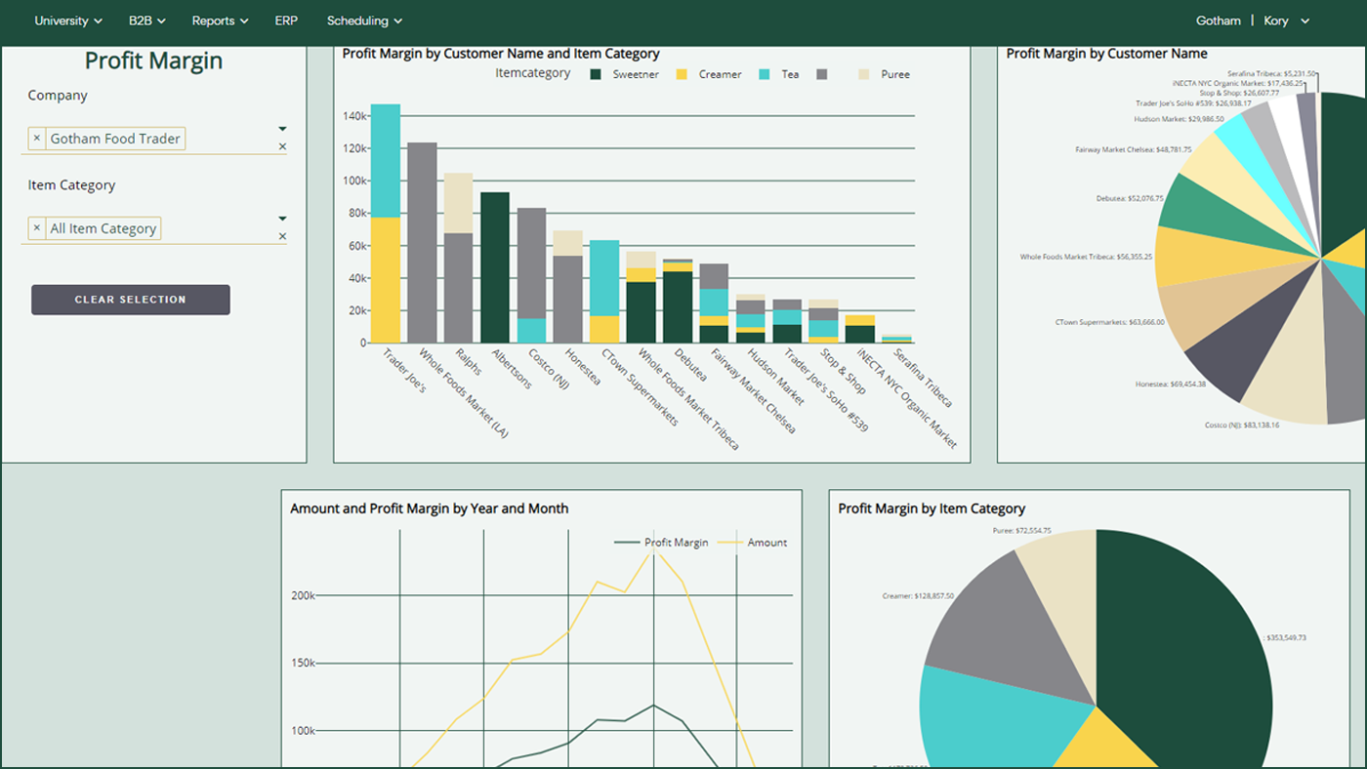Remove the Gotham Food Trader tag

(x=37, y=139)
